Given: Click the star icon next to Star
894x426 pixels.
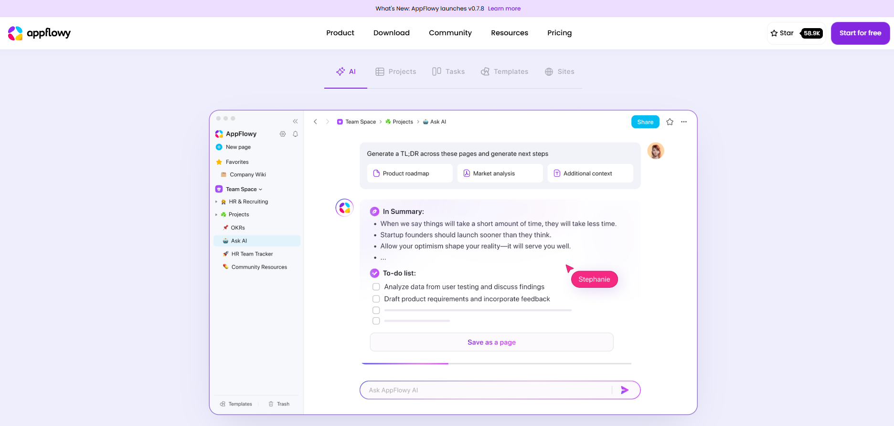Looking at the screenshot, I should click(x=774, y=33).
